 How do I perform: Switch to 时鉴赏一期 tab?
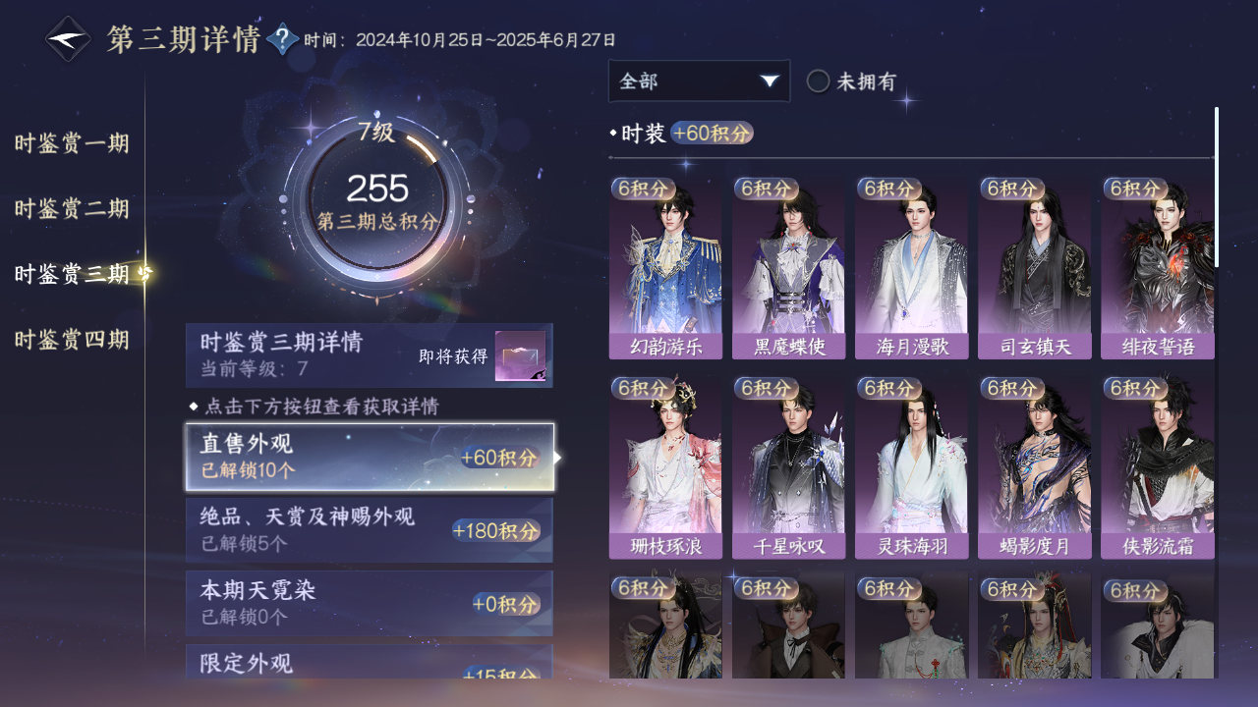[x=72, y=144]
